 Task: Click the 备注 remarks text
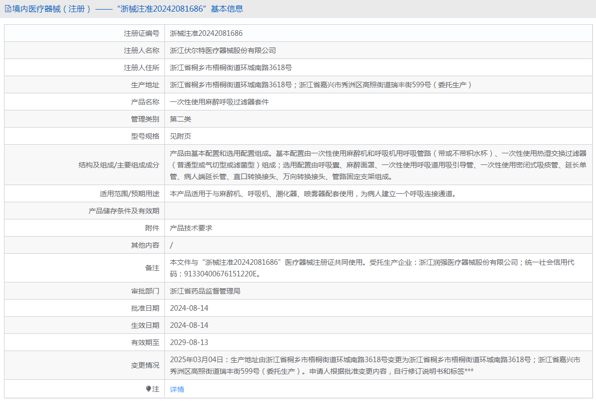coord(372,268)
